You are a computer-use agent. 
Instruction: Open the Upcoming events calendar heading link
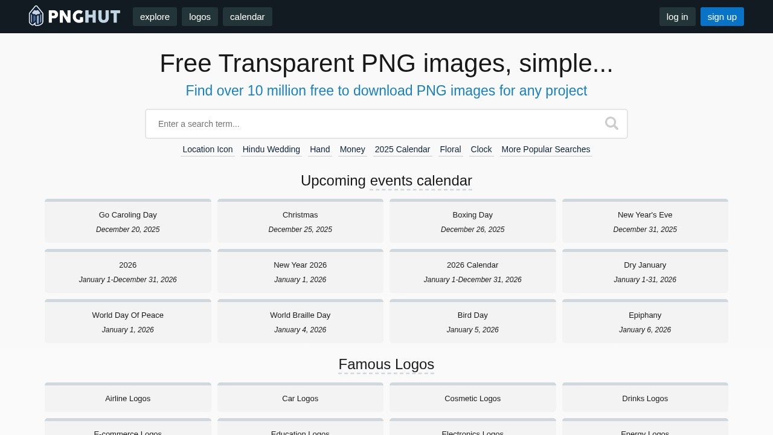420,181
